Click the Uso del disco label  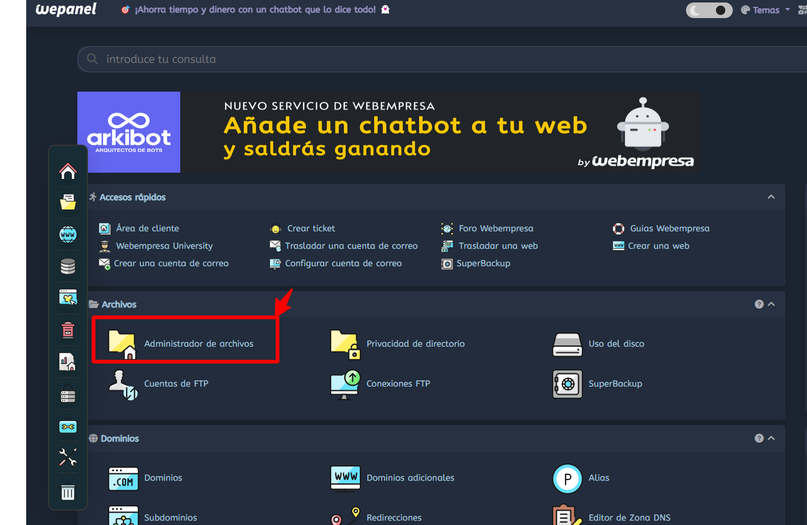click(616, 344)
